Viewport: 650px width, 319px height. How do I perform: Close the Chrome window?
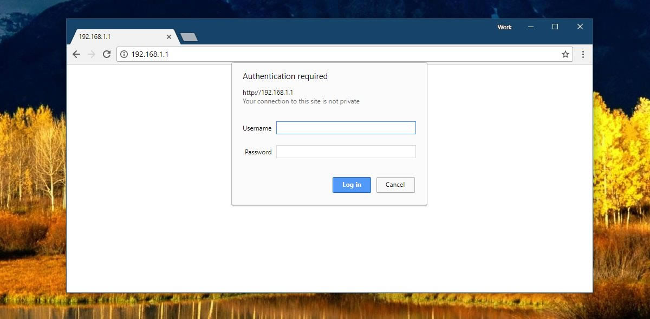[x=580, y=27]
